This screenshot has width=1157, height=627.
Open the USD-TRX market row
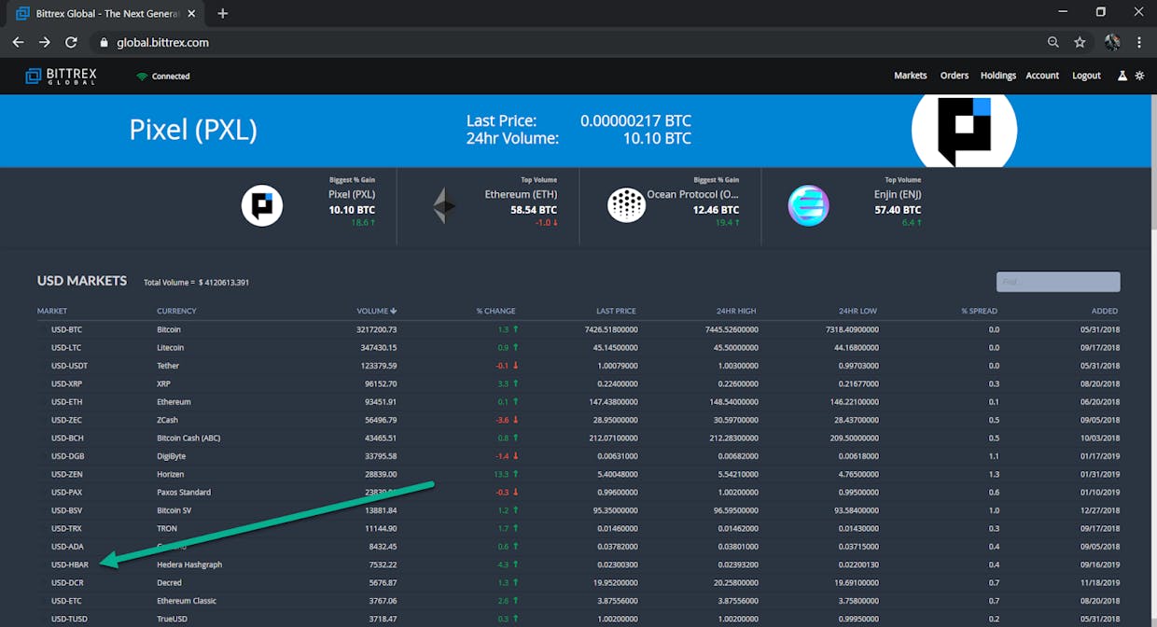578,528
